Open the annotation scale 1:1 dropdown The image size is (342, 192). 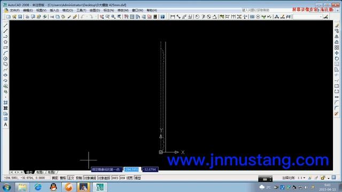302,178
